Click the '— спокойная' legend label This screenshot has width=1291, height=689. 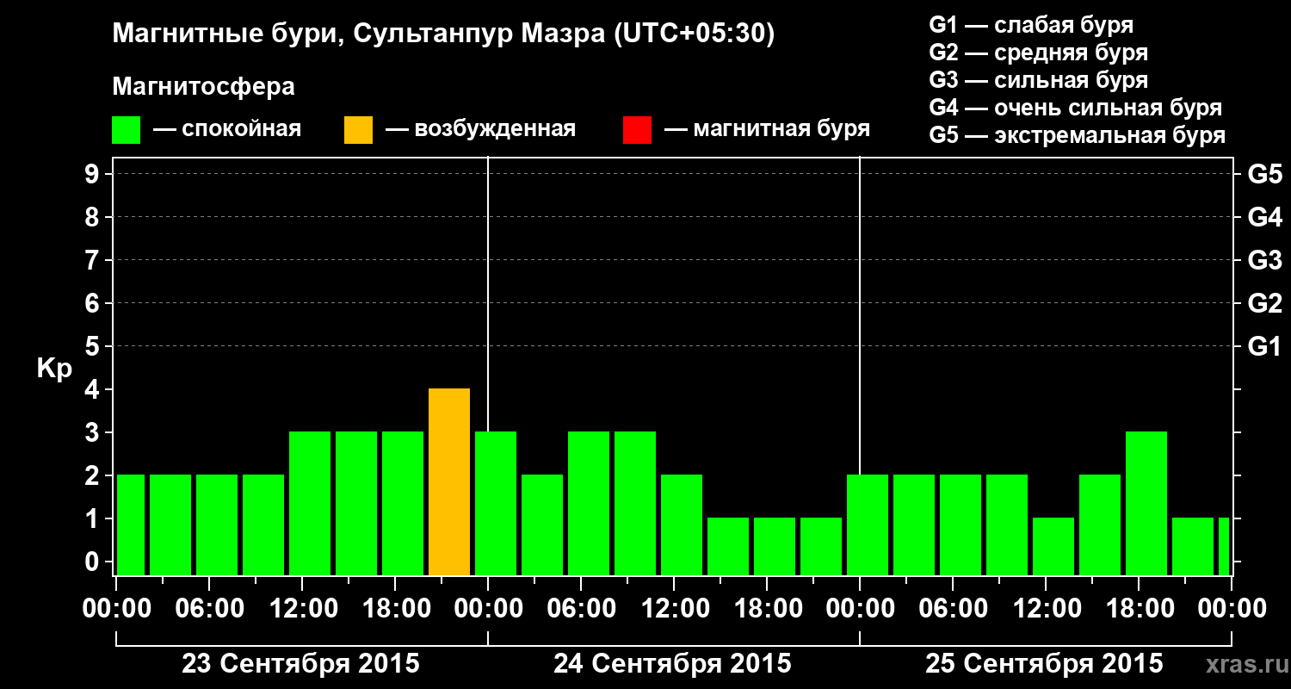coord(226,130)
